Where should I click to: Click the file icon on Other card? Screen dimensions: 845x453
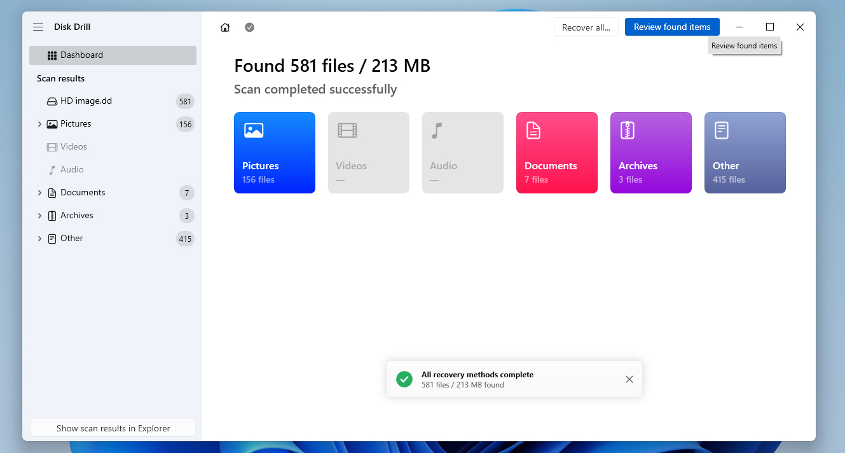click(x=722, y=130)
